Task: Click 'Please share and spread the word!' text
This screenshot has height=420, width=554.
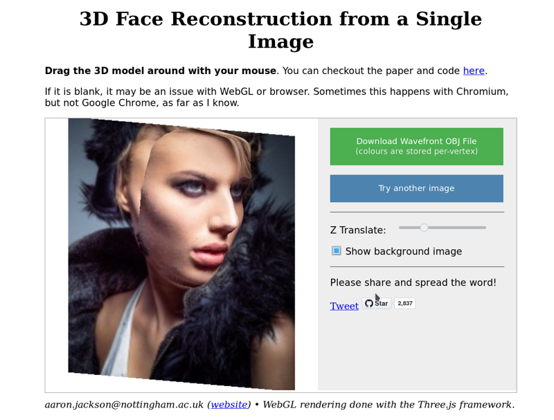Action: coord(413,283)
